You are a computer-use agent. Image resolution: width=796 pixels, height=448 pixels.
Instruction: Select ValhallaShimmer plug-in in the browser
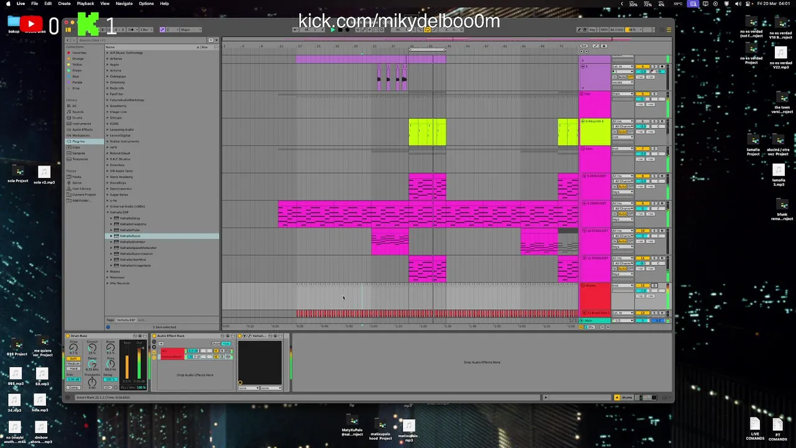(x=132, y=242)
